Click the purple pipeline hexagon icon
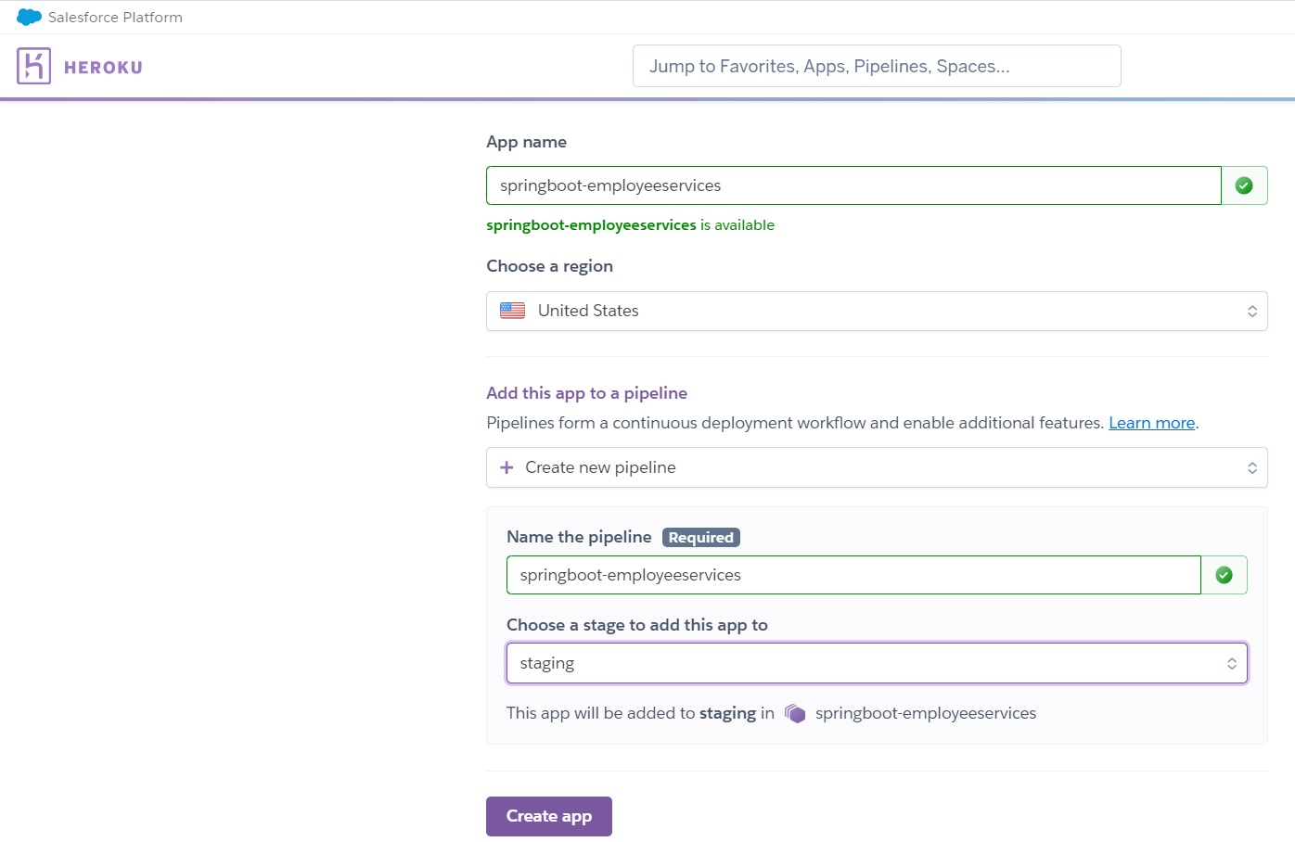 coord(795,713)
